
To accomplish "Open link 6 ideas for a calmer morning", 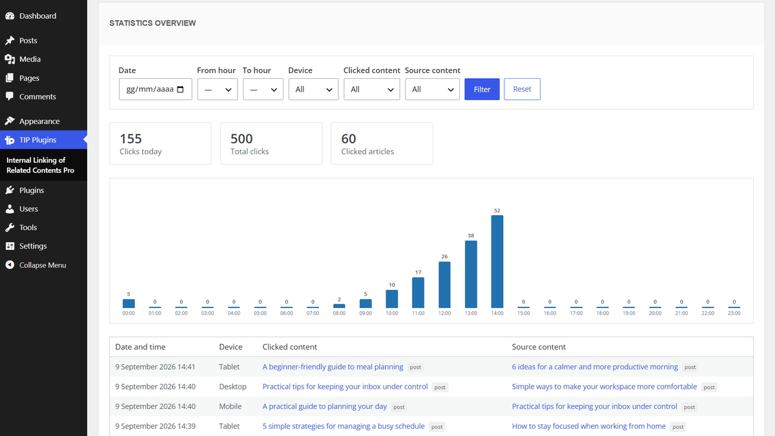I will [x=595, y=367].
